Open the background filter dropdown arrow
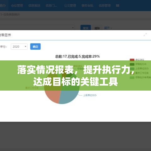 point(73,28)
